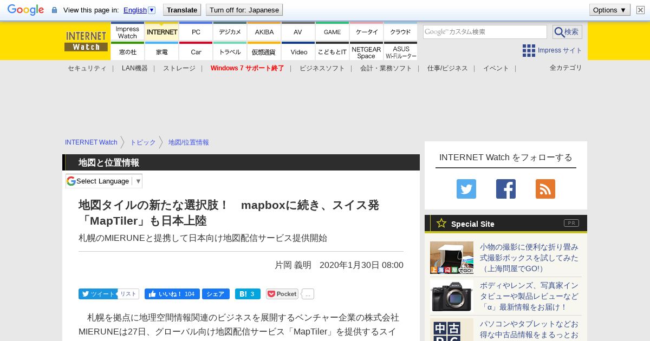Select the INTERNET tab
The width and height of the screenshot is (650, 341).
tap(161, 31)
